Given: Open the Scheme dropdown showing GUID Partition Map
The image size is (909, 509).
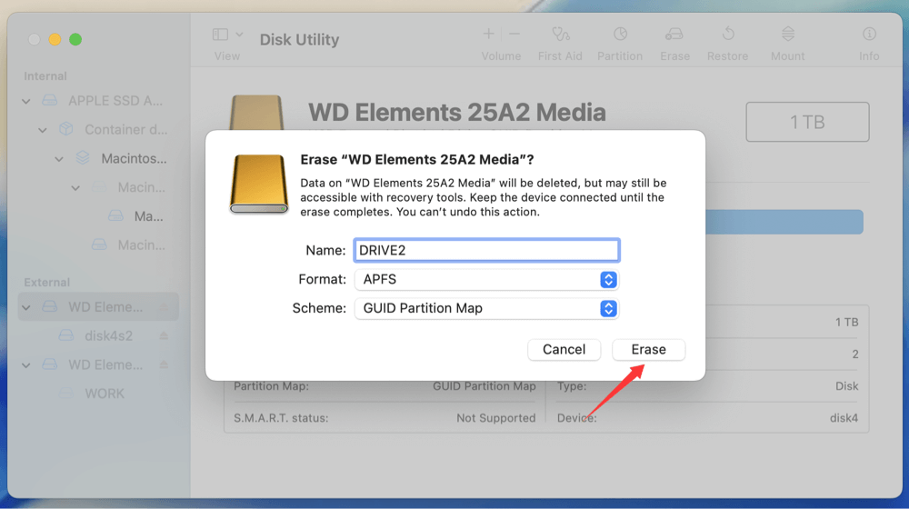Looking at the screenshot, I should click(486, 308).
